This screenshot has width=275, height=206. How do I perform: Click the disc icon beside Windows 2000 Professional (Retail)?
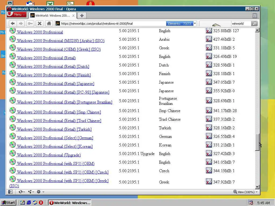[x=12, y=56]
